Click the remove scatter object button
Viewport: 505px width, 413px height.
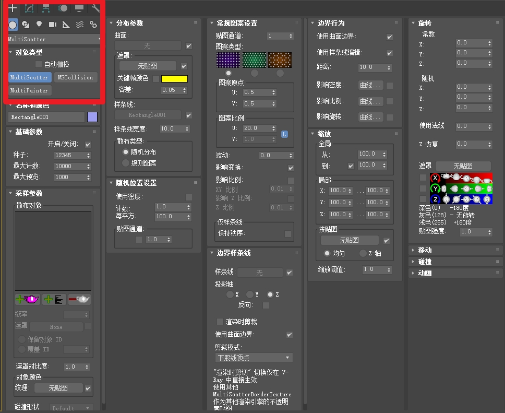79,299
